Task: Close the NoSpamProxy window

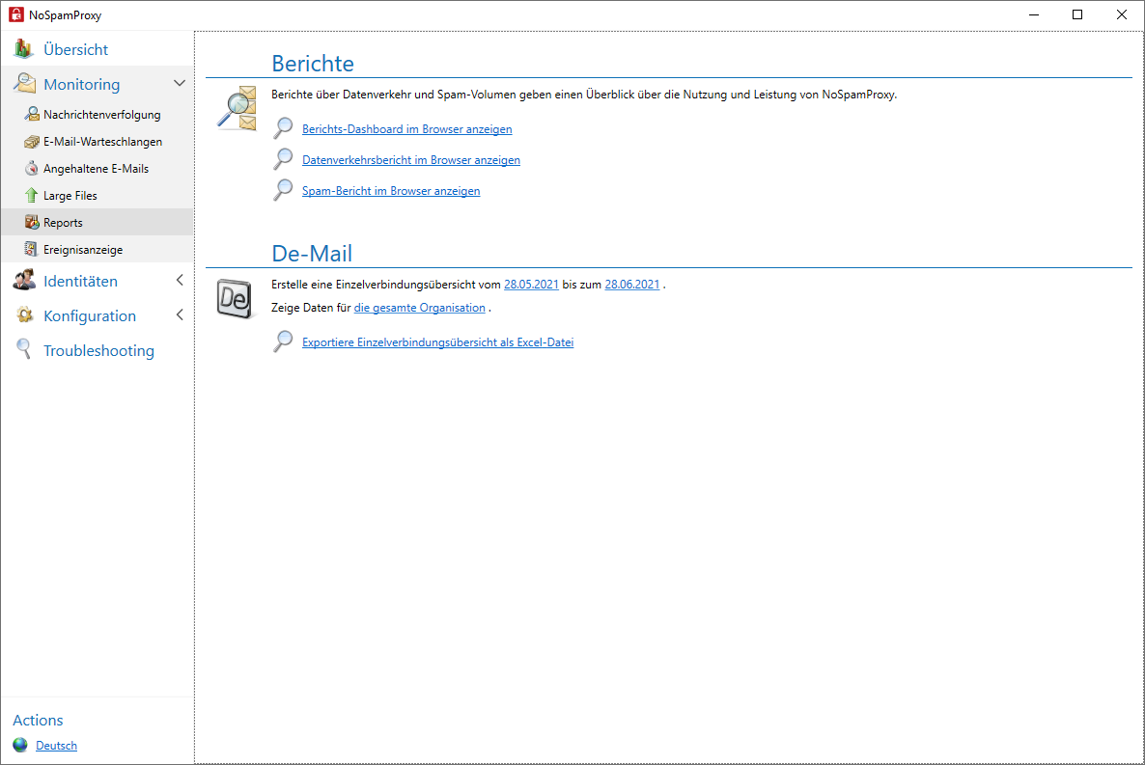Action: click(x=1122, y=14)
